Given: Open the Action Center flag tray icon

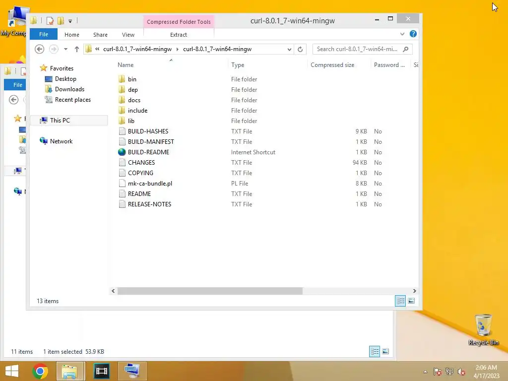Looking at the screenshot, I should 438,372.
